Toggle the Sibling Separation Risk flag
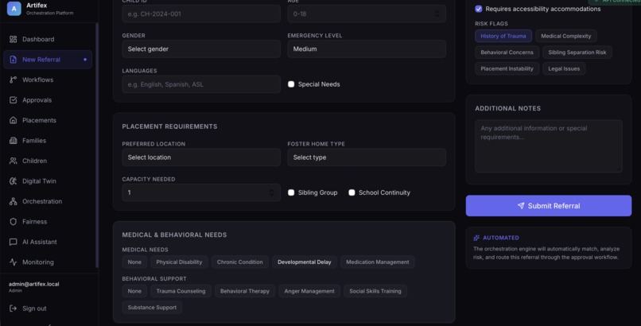Image resolution: width=641 pixels, height=326 pixels. [577, 52]
